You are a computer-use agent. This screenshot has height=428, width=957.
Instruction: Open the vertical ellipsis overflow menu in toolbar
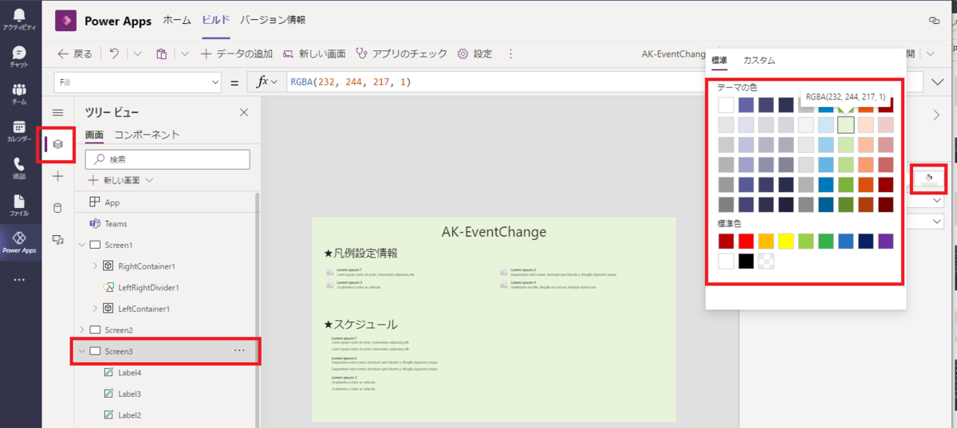tap(510, 53)
